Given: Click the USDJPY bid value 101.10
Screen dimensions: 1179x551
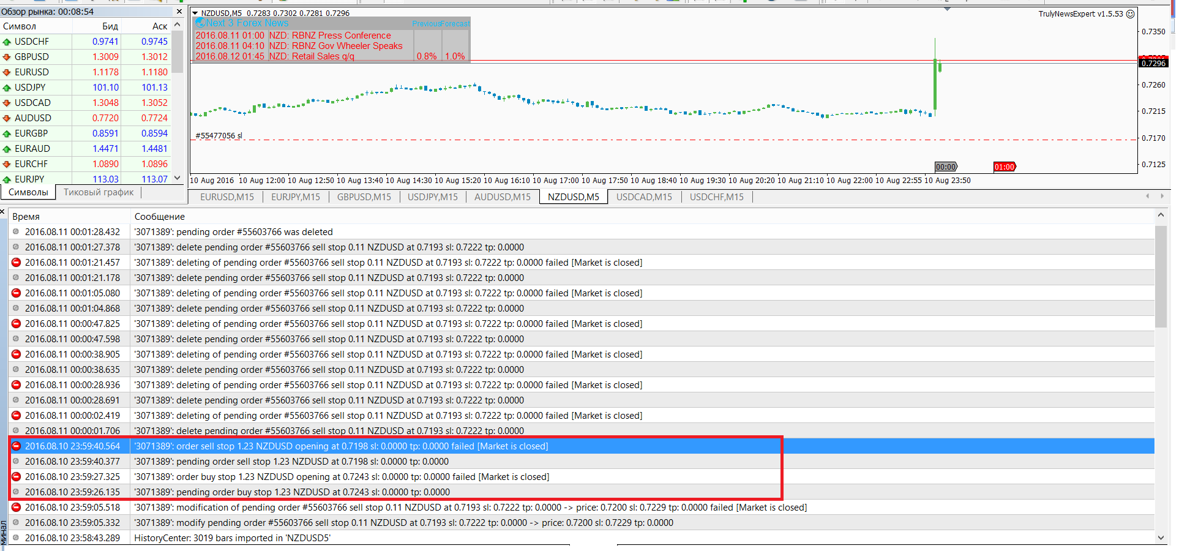Looking at the screenshot, I should [105, 88].
